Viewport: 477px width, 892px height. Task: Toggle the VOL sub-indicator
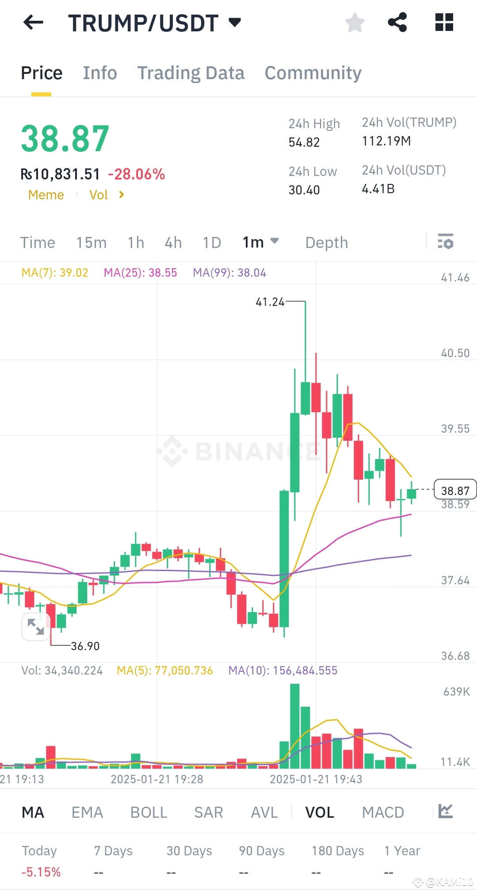click(320, 812)
